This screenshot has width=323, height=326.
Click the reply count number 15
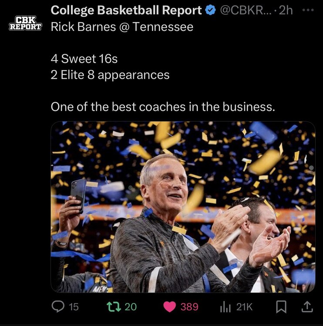tap(74, 307)
